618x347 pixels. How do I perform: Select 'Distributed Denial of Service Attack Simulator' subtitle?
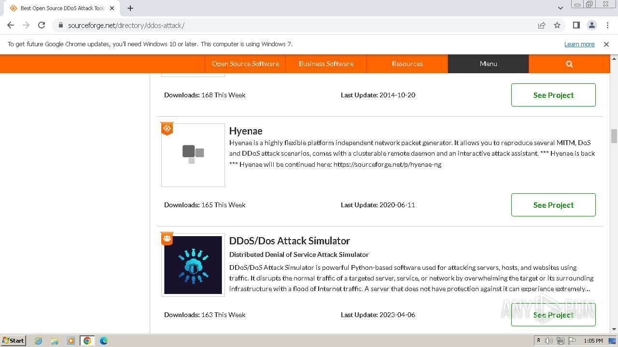pyautogui.click(x=299, y=254)
